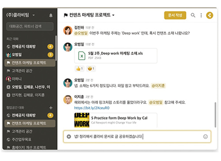The height and width of the screenshot is (161, 221).
Task: Open the https://bit.ly/2XceuR0 link
Action: (x=91, y=108)
